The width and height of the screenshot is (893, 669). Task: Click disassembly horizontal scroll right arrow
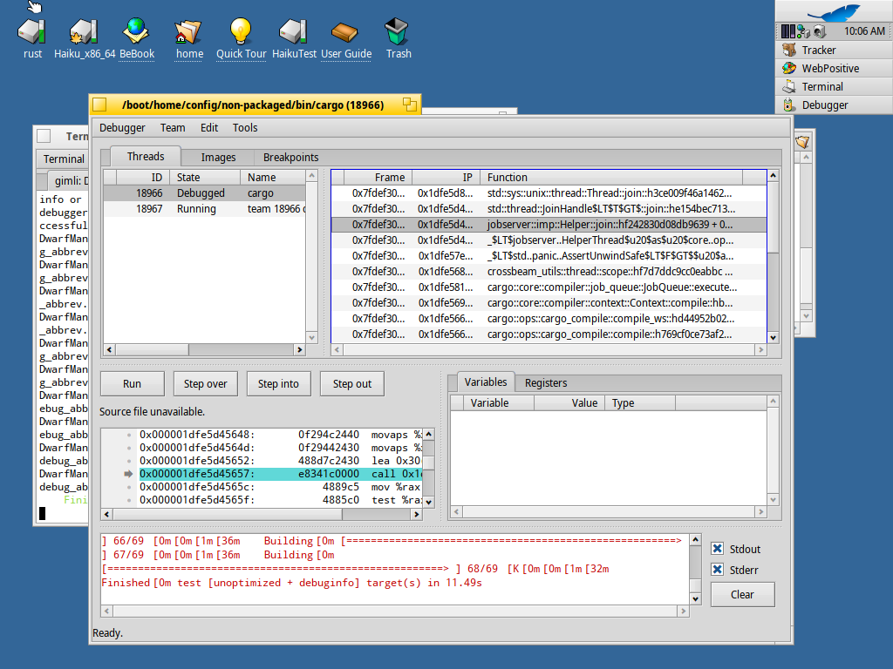point(416,514)
